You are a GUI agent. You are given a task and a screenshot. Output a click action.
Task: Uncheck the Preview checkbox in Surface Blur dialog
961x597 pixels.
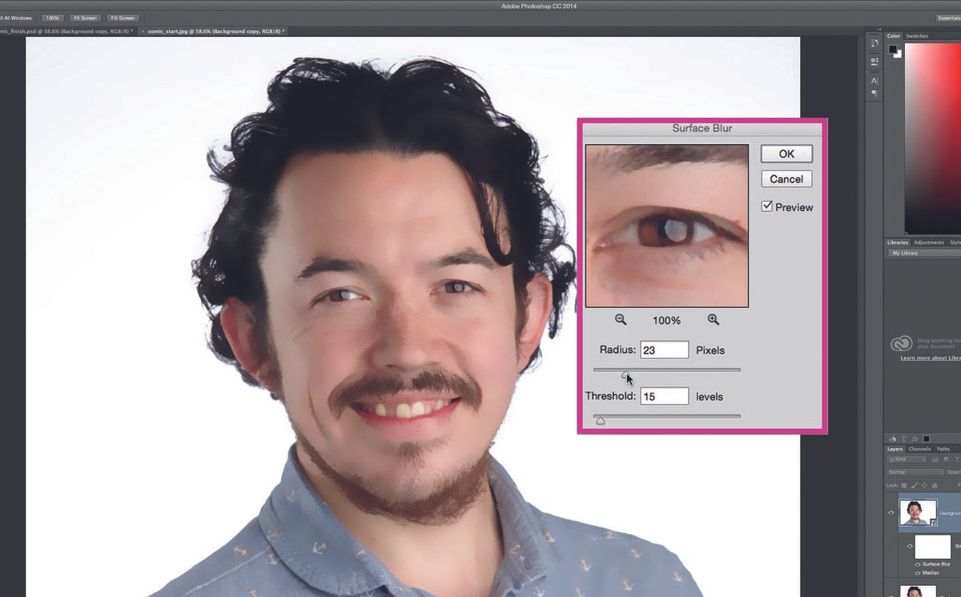click(x=766, y=206)
